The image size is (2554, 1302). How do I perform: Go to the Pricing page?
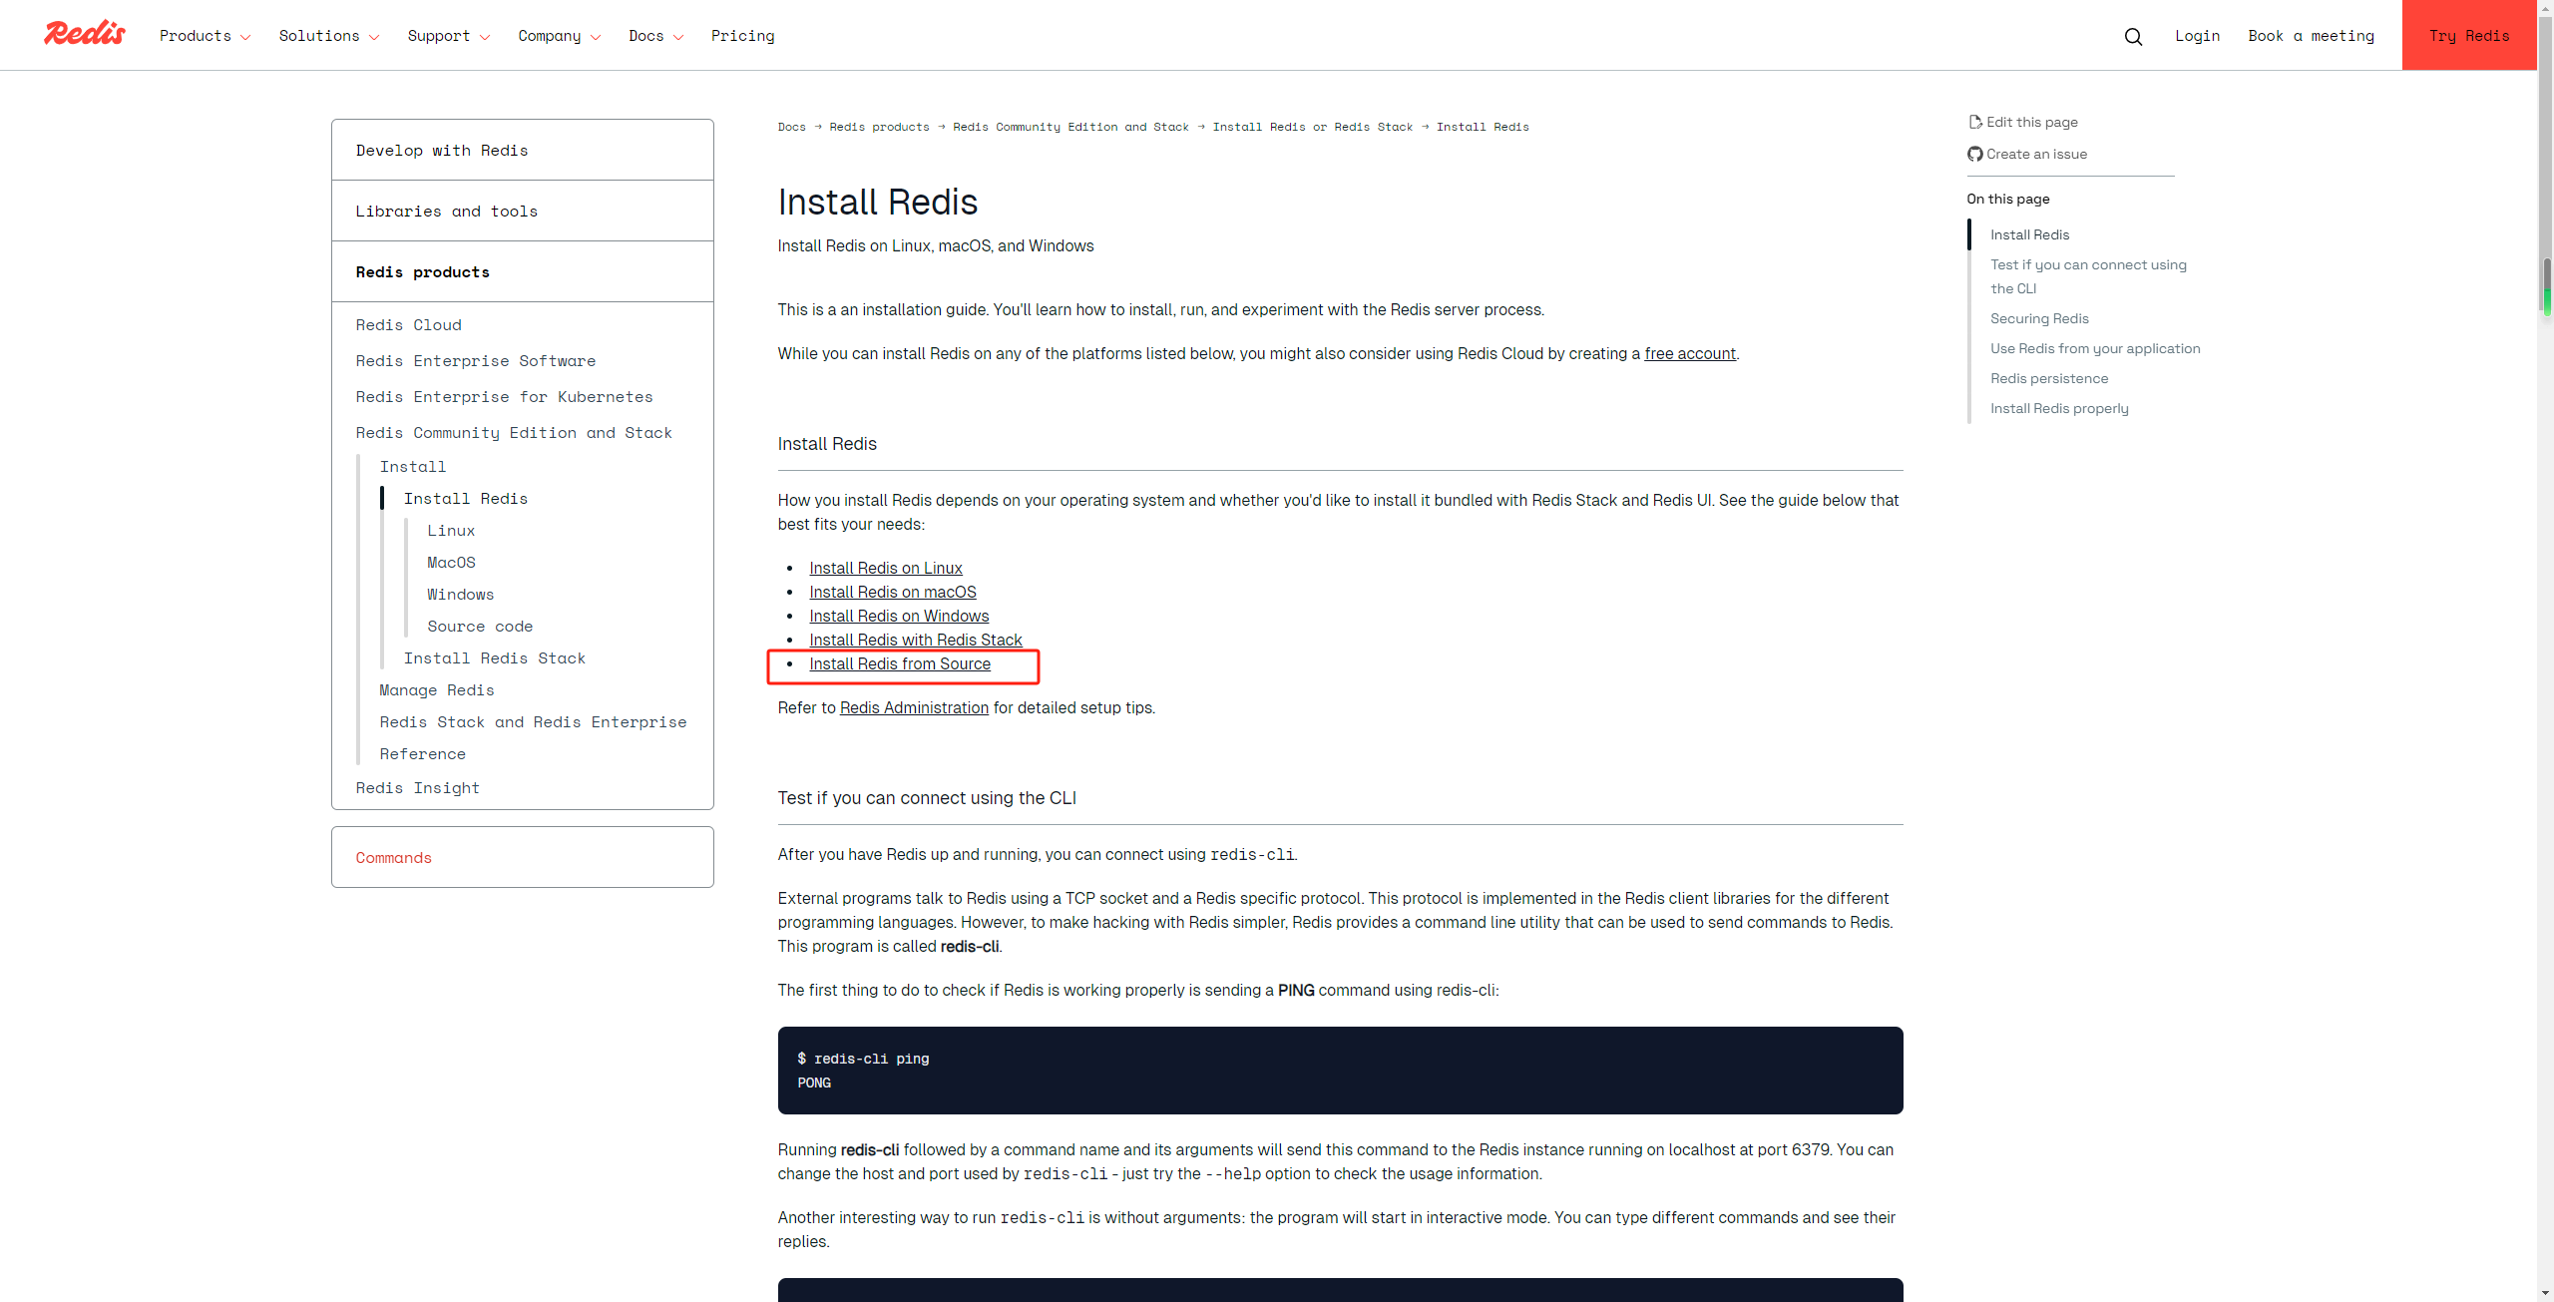pos(742,36)
